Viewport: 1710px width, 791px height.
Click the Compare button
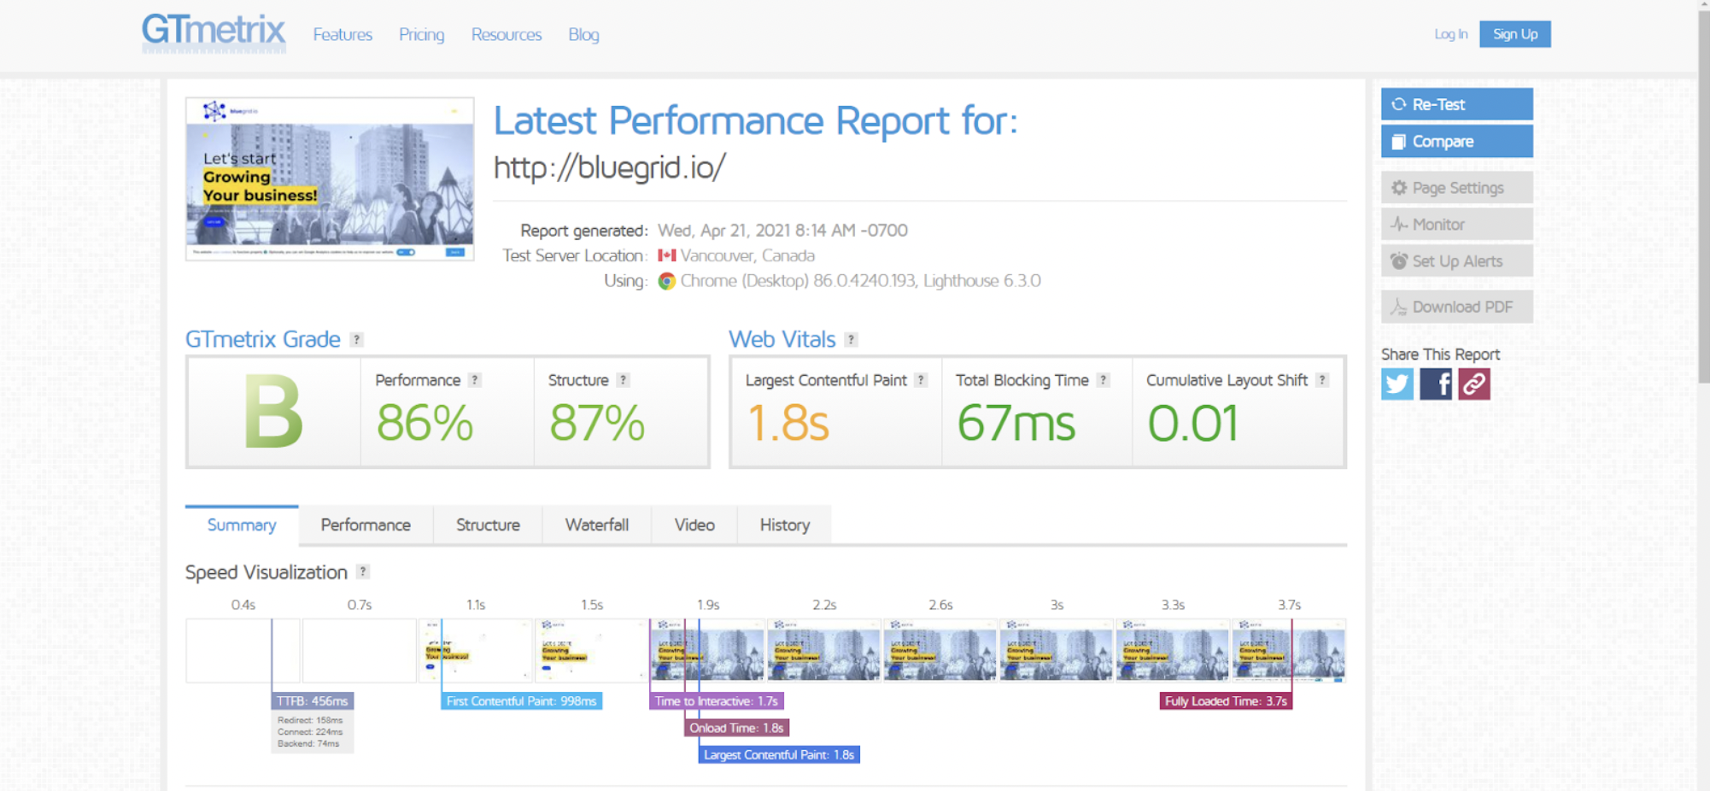tap(1457, 142)
